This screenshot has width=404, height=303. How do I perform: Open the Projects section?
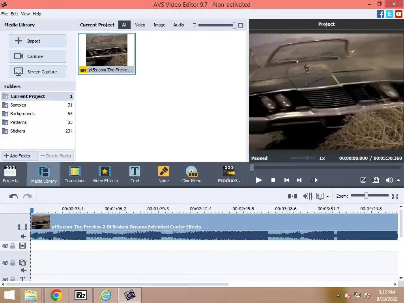(x=11, y=174)
